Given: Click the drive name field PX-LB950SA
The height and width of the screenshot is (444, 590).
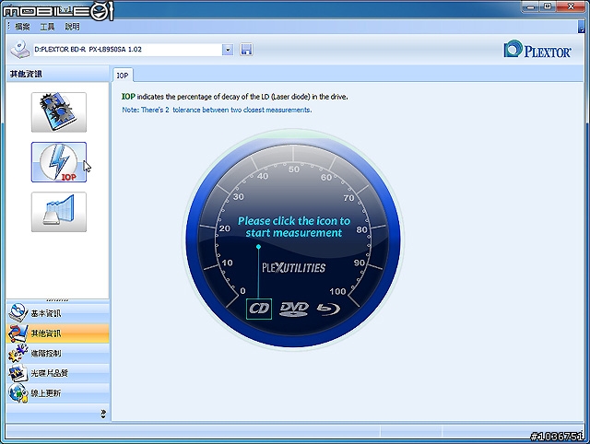Looking at the screenshot, I should tap(128, 49).
